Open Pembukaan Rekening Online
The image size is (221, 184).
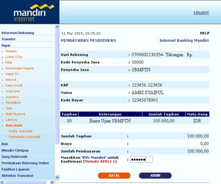(25, 163)
